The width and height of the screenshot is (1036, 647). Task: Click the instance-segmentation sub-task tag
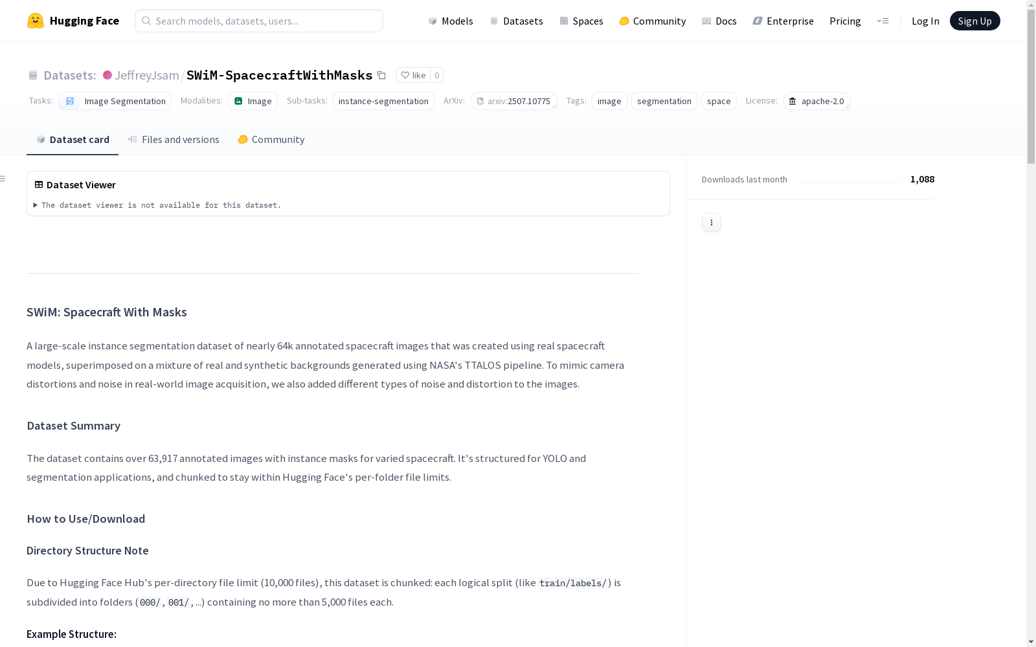pos(383,101)
